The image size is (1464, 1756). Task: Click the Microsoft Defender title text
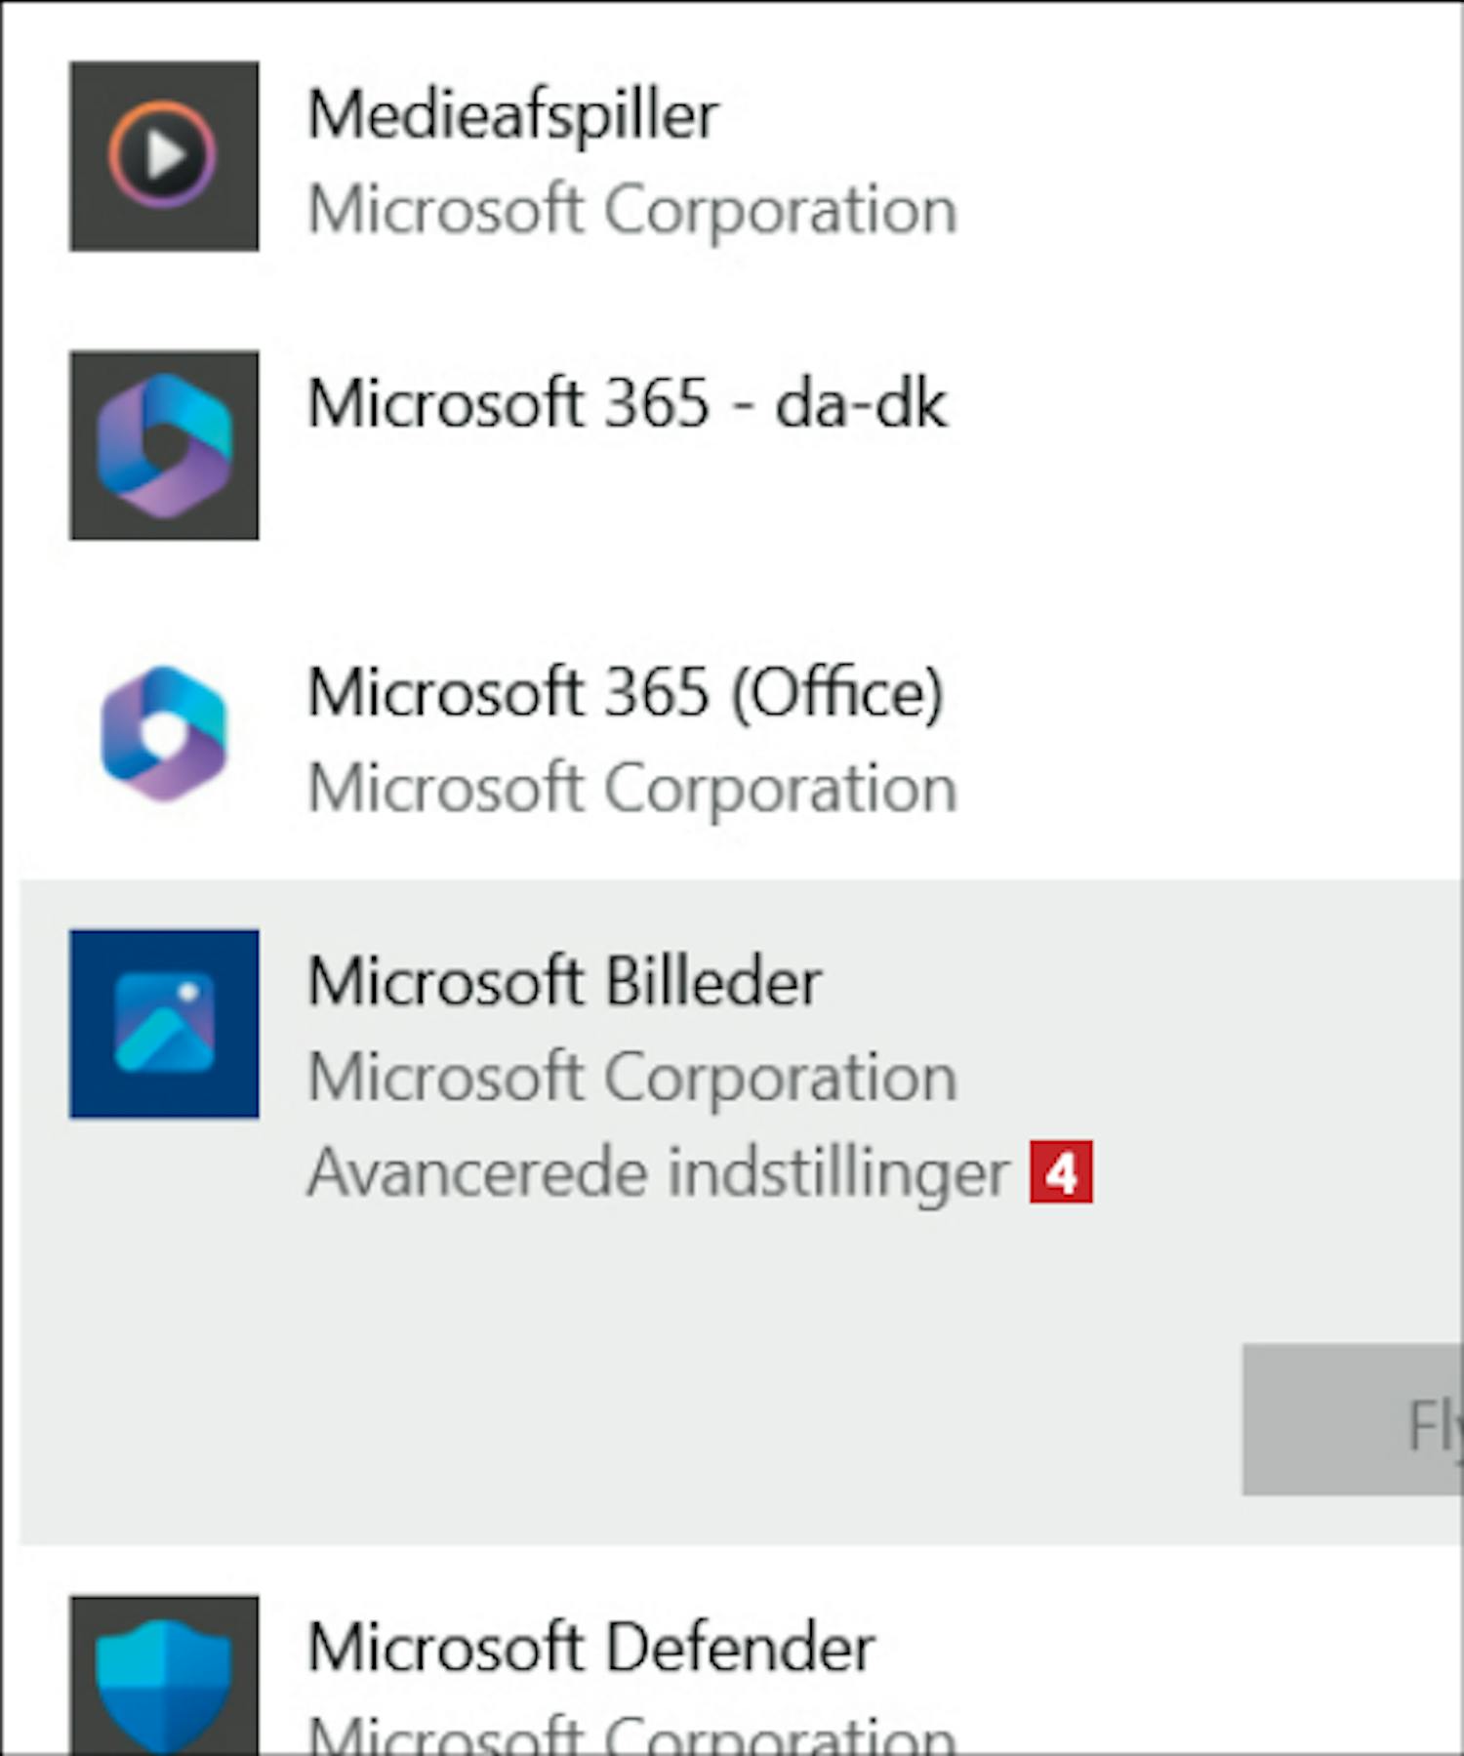coord(591,1648)
